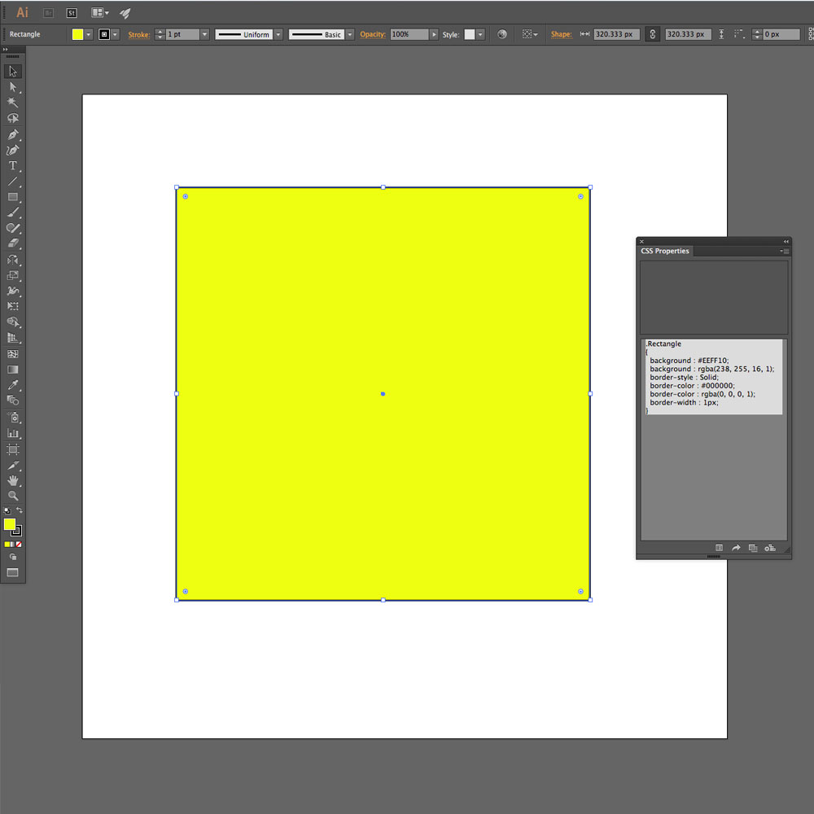Select the Column Graph tool
814x814 pixels.
[x=13, y=433]
